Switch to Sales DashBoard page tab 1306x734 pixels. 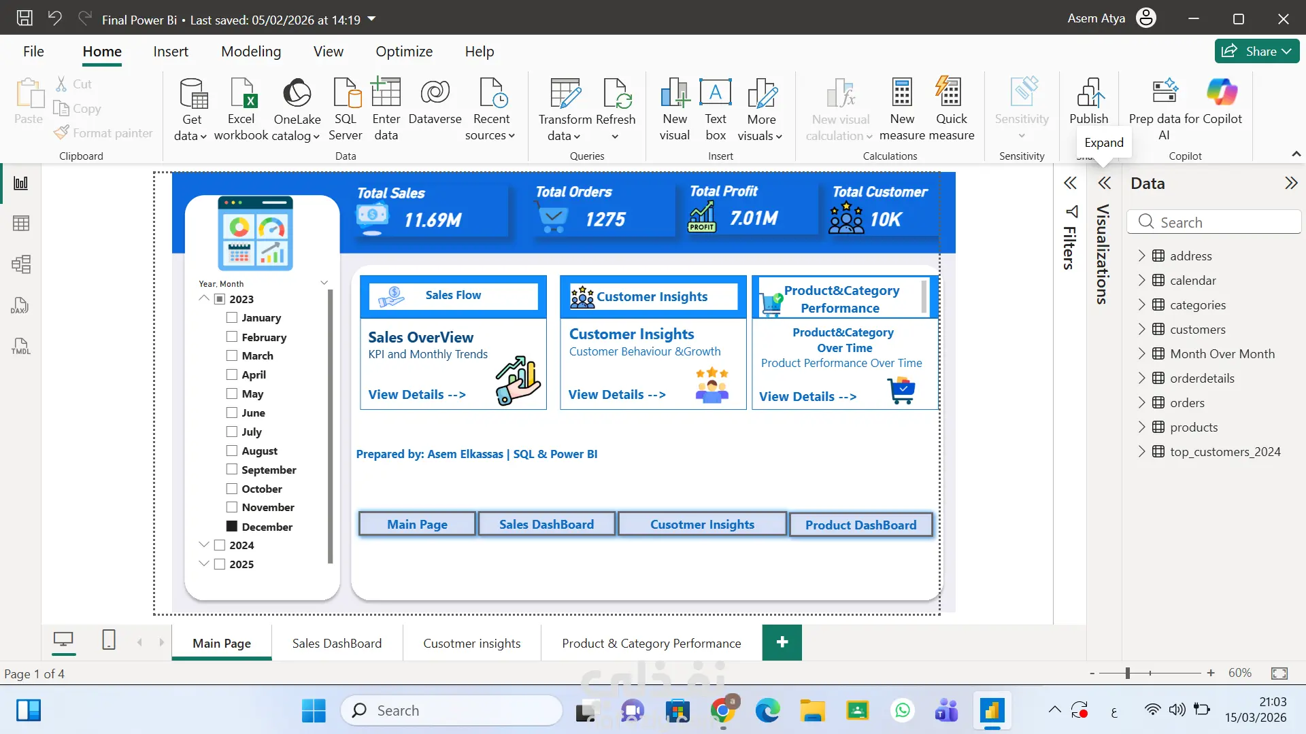[337, 644]
